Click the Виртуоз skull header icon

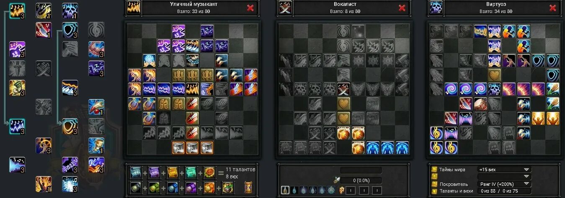tap(436, 8)
